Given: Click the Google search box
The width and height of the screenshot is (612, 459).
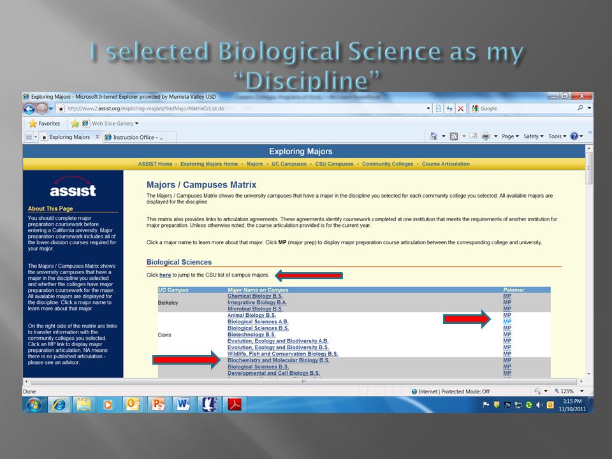Looking at the screenshot, I should click(x=527, y=108).
